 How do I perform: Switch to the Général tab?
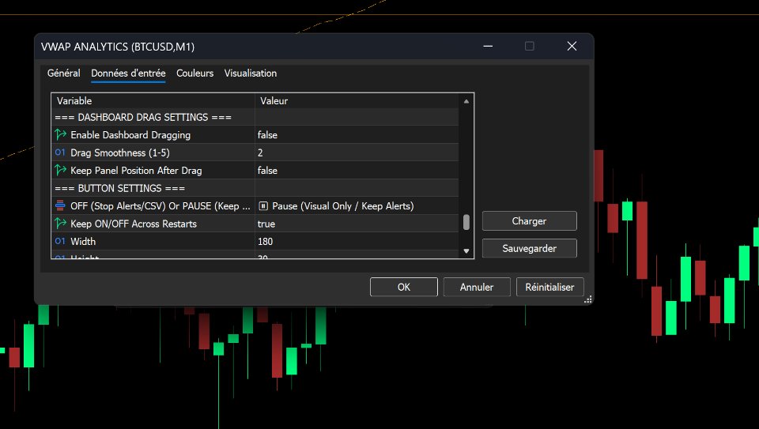pyautogui.click(x=64, y=73)
